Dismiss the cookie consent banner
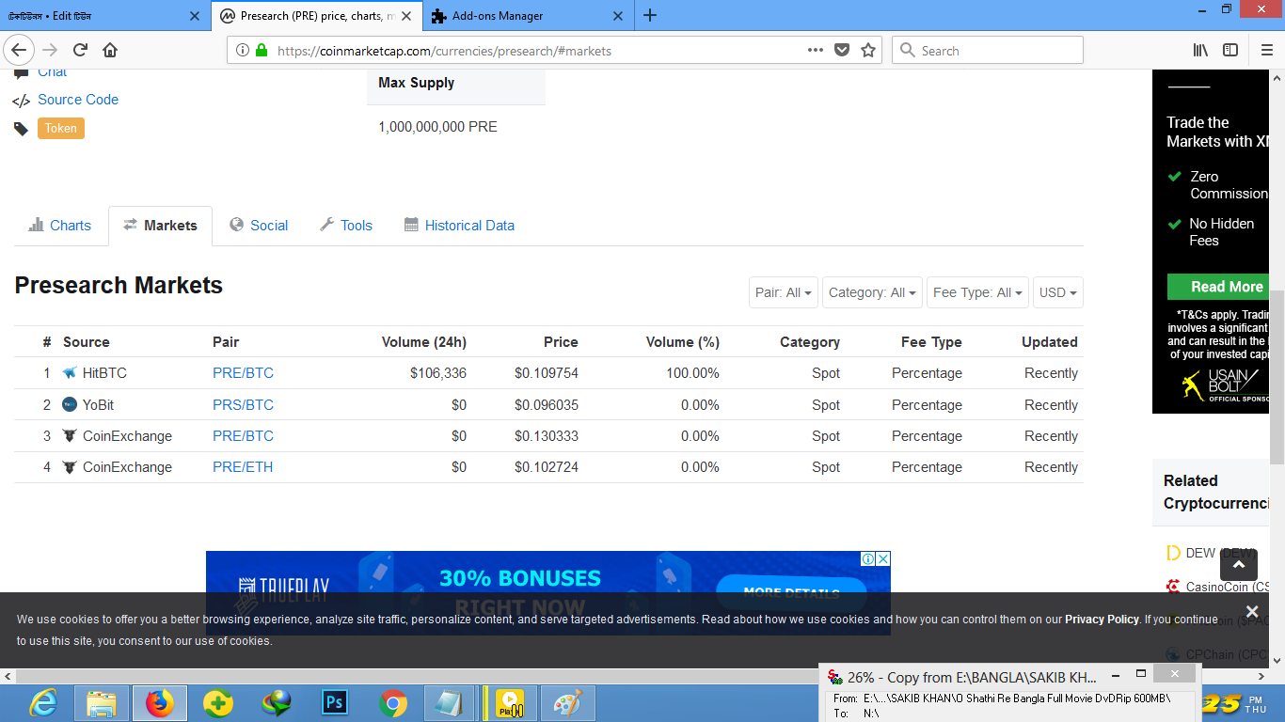This screenshot has height=722, width=1285. (x=1252, y=611)
